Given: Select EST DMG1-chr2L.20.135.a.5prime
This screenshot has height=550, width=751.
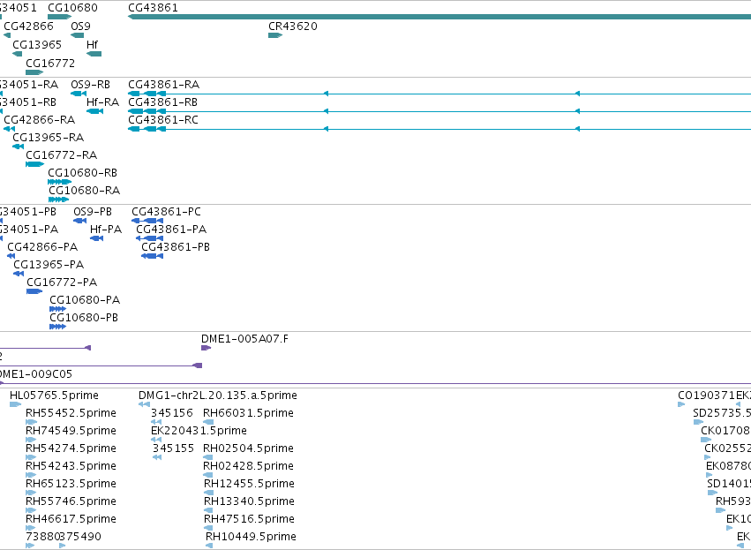Looking at the screenshot, I should (x=144, y=404).
